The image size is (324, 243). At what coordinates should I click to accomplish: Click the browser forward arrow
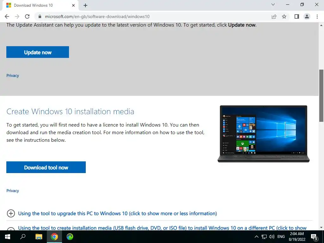17,16
